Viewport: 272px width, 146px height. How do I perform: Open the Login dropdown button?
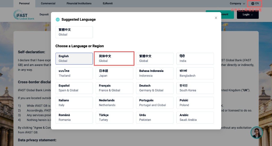(x=248, y=15)
